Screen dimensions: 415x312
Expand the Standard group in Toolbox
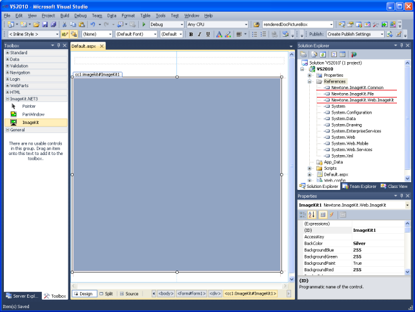point(7,52)
